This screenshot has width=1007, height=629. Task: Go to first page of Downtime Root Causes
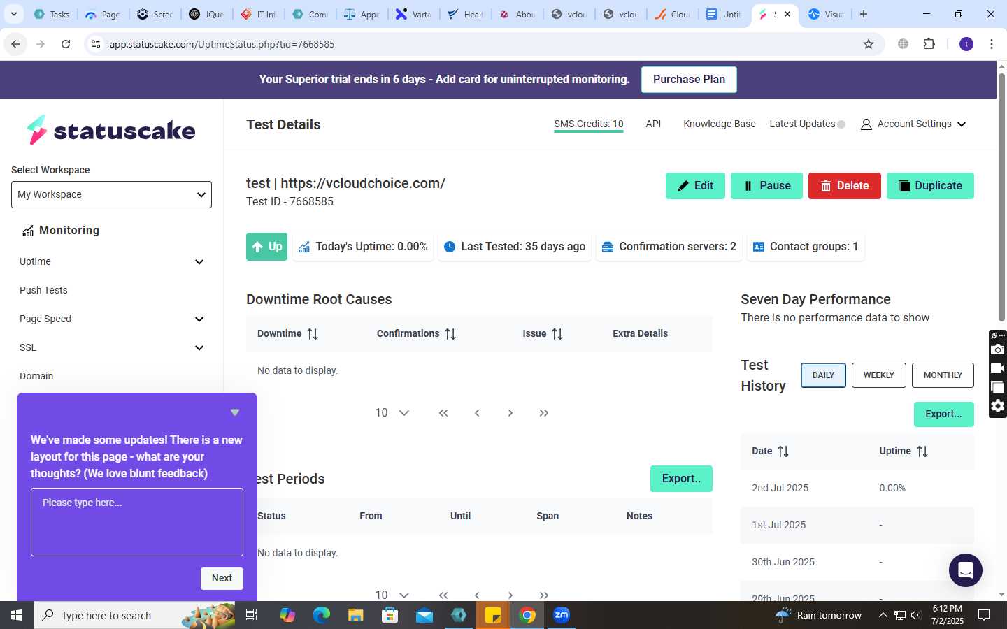click(443, 413)
